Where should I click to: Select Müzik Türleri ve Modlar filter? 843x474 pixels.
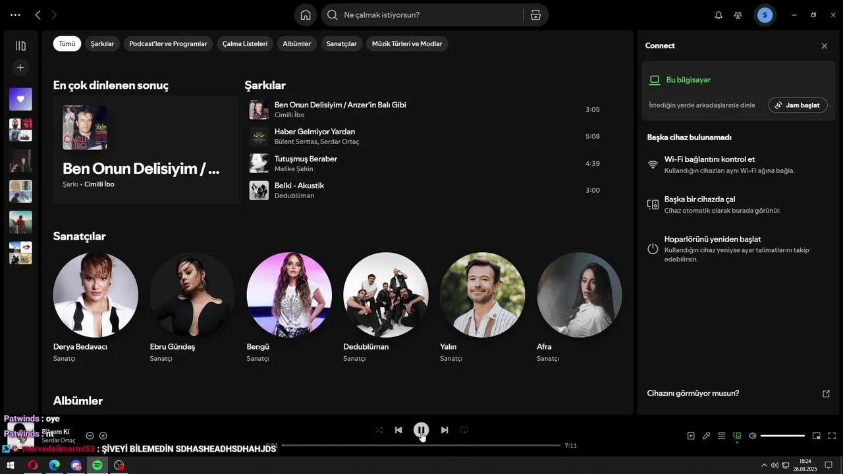[407, 43]
